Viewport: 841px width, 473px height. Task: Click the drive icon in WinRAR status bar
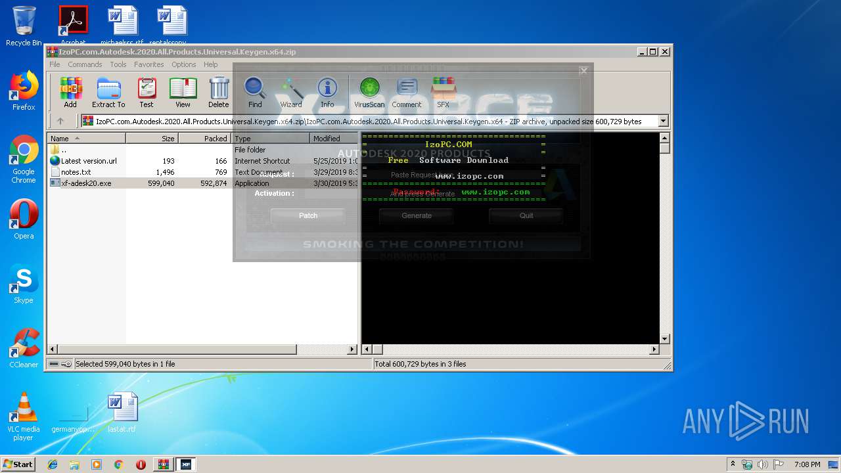pyautogui.click(x=54, y=364)
